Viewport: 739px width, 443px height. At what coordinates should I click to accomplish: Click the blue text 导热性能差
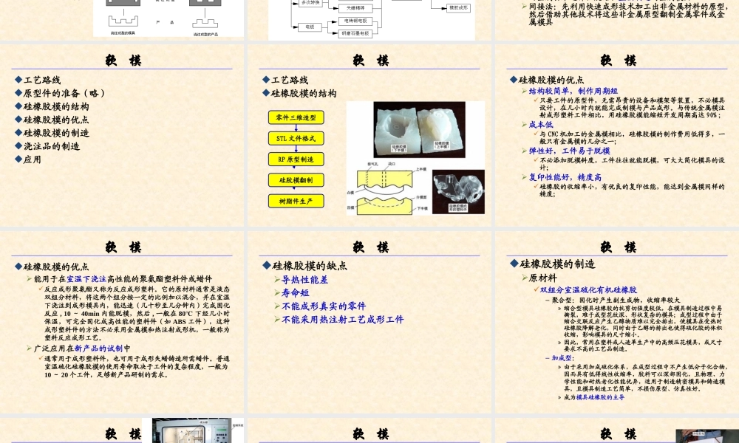(304, 280)
